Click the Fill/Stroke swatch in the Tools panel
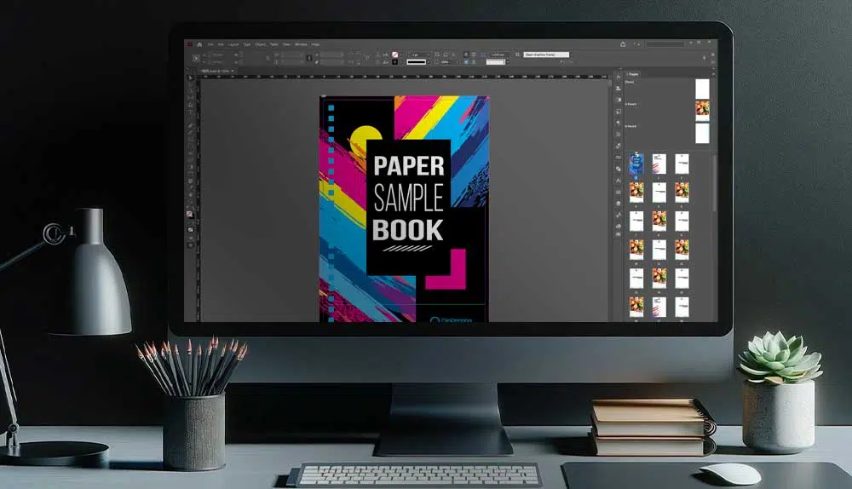The image size is (852, 489). [x=190, y=214]
